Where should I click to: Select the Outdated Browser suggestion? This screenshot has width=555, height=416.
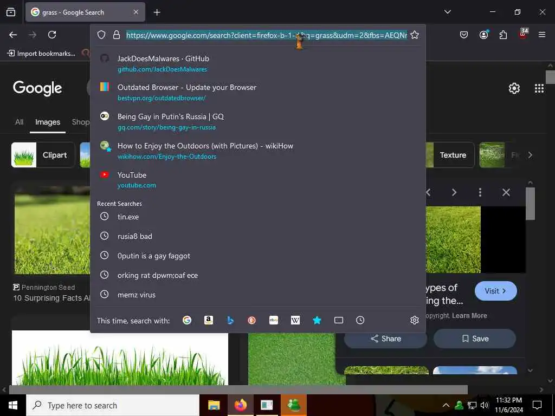pos(257,92)
